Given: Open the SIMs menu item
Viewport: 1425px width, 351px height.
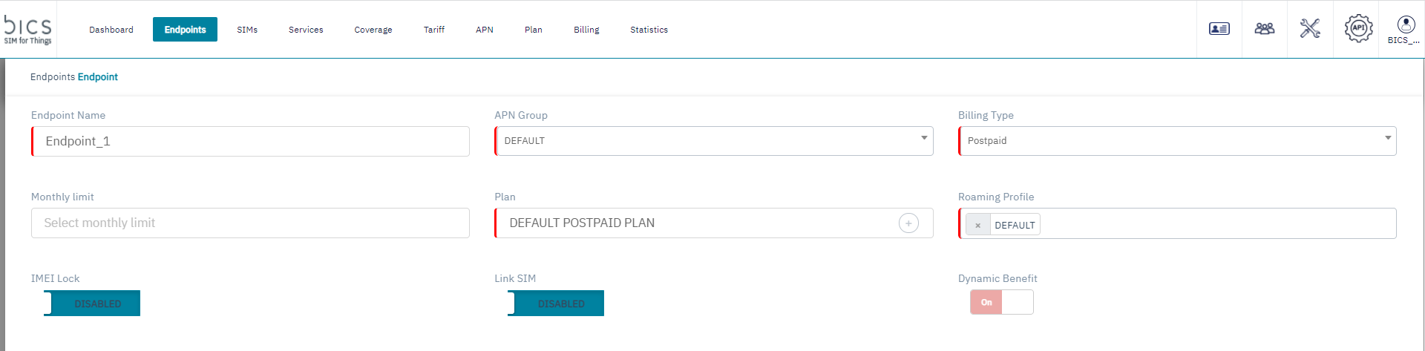Looking at the screenshot, I should pyautogui.click(x=247, y=30).
